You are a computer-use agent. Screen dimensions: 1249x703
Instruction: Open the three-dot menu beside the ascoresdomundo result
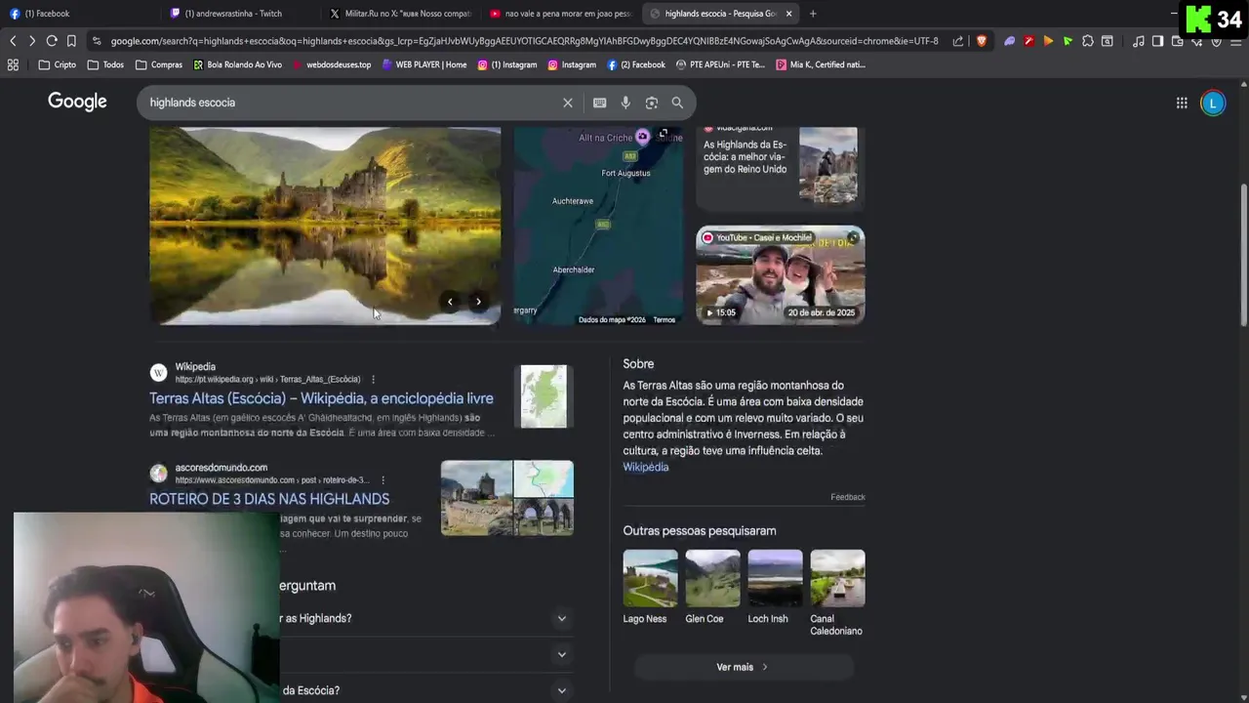(x=383, y=480)
